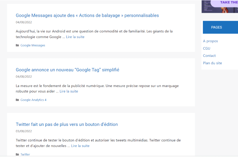This screenshot has height=157, width=238.
Task: Open the Twitter bouton d'édition article title
Action: pos(67,124)
